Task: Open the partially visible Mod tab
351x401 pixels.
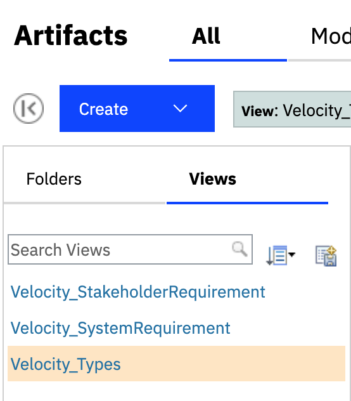Action: click(331, 36)
